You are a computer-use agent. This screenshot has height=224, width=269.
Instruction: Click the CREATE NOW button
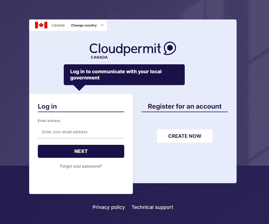[184, 136]
